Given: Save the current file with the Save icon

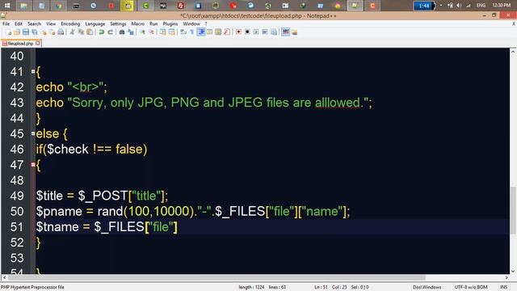Looking at the screenshot, I should 25,32.
